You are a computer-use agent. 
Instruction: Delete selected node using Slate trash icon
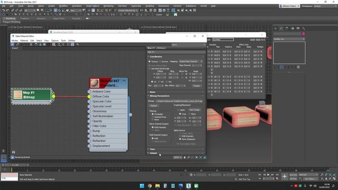click(x=31, y=44)
